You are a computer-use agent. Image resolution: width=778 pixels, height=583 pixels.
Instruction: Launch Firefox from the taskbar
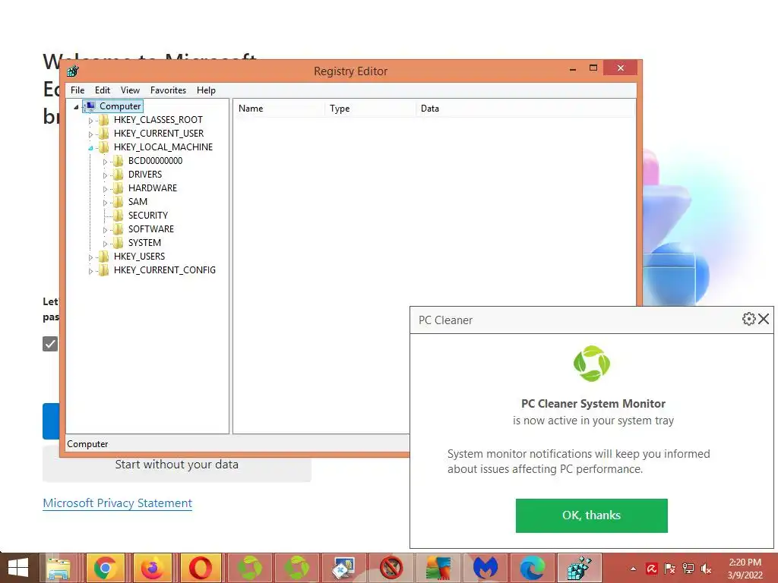(x=152, y=568)
